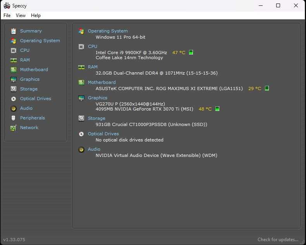Select Motherboard in the sidebar

click(x=34, y=70)
